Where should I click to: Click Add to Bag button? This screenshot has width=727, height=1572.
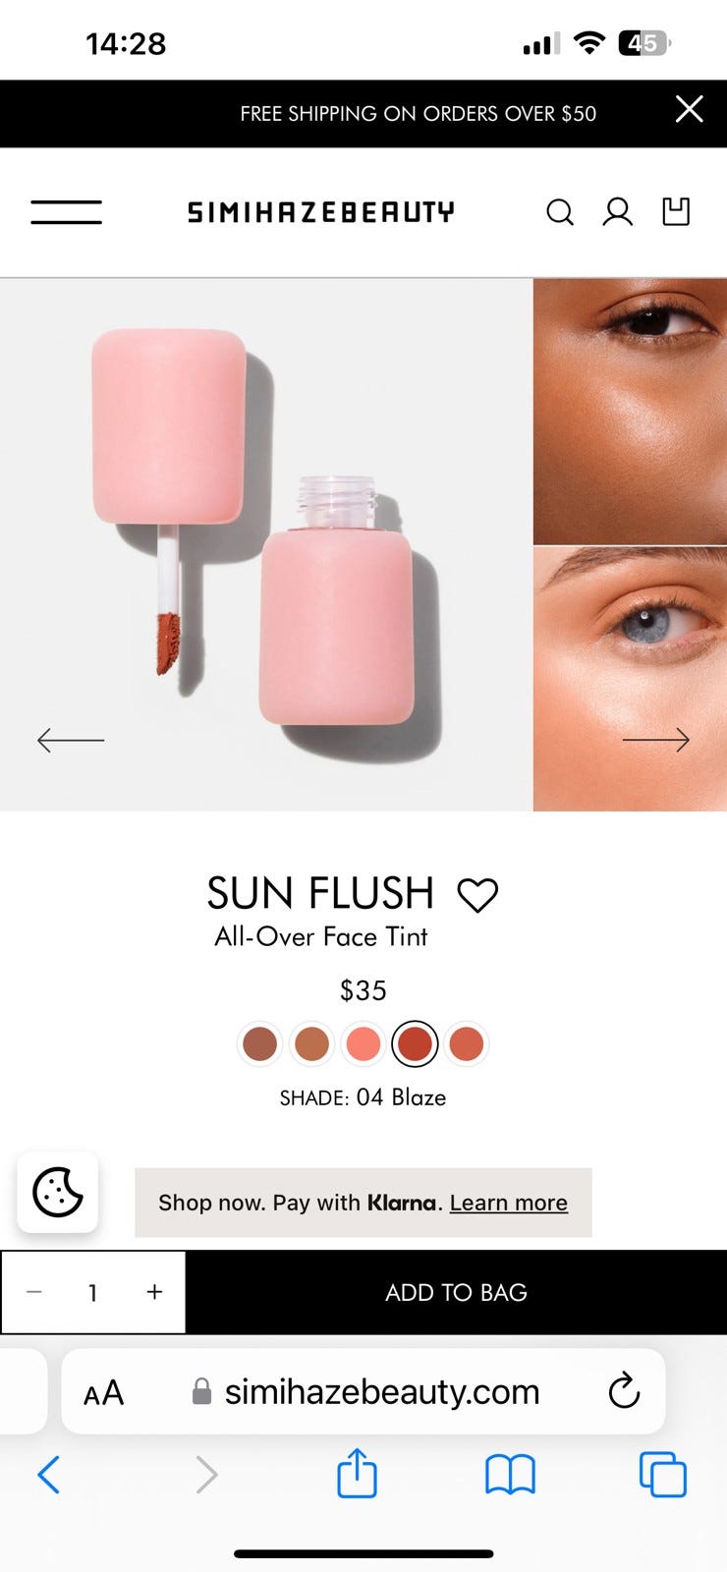tap(457, 1292)
